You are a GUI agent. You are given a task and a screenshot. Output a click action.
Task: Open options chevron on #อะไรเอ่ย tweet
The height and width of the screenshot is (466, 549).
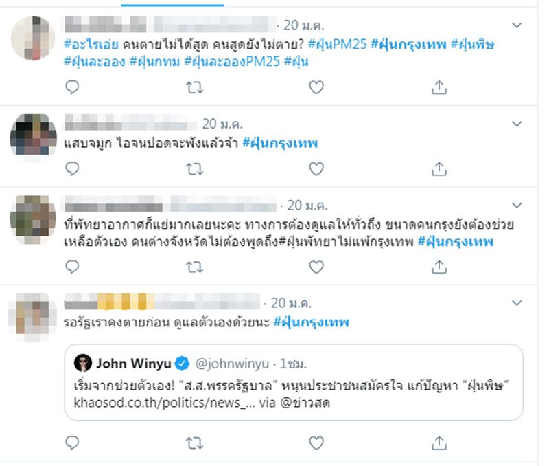pos(517,25)
